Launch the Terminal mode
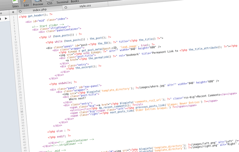239x152 pixels. (62, 2)
